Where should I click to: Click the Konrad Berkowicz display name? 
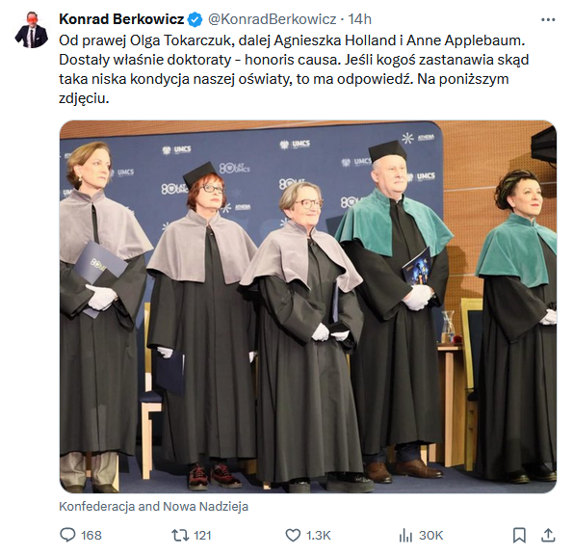(121, 19)
